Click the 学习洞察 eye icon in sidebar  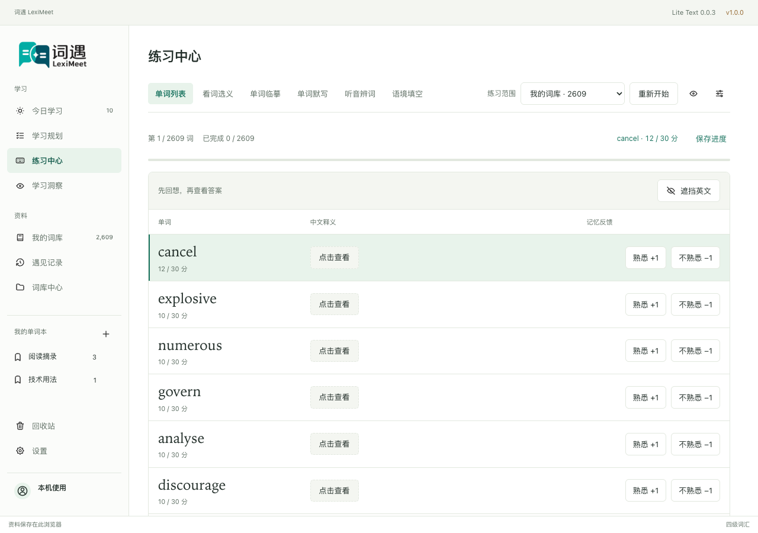click(x=20, y=185)
